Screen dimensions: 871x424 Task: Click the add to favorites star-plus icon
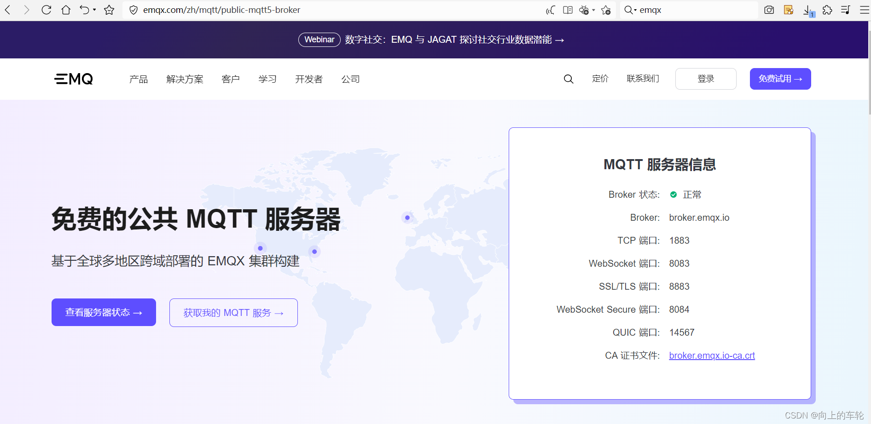606,10
